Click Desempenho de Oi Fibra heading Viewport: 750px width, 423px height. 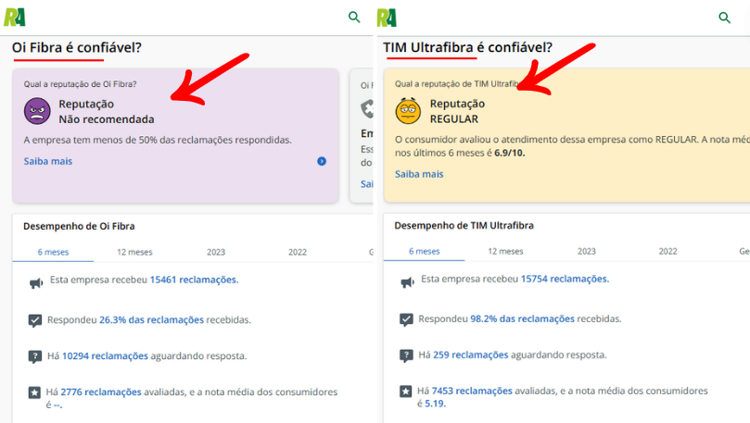[x=79, y=226]
